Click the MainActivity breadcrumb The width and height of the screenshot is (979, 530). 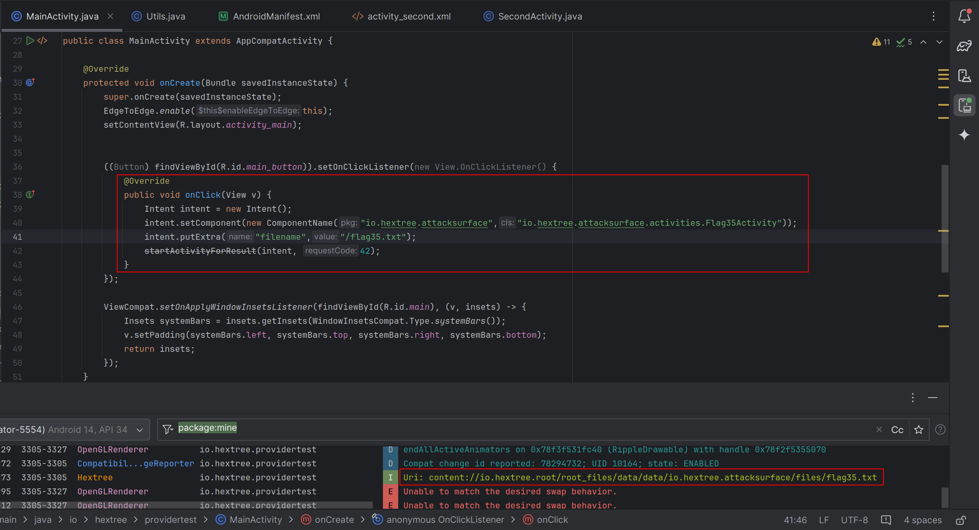249,520
